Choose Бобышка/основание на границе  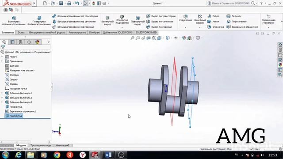coord(73,27)
